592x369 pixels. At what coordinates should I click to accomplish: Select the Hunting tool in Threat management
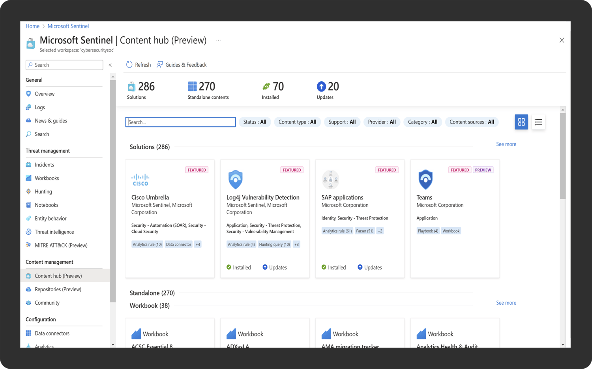coord(43,191)
